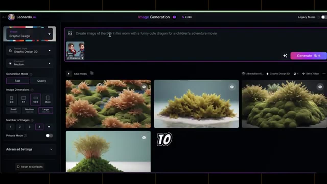
Task: Click the Generation Mode help icon
Action: 31,74
